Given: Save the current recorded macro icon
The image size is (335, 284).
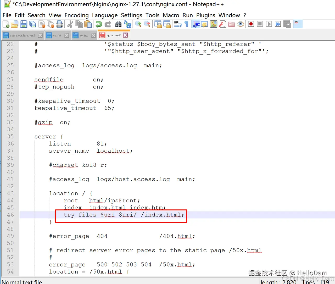Looking at the screenshot, I should tap(287, 24).
